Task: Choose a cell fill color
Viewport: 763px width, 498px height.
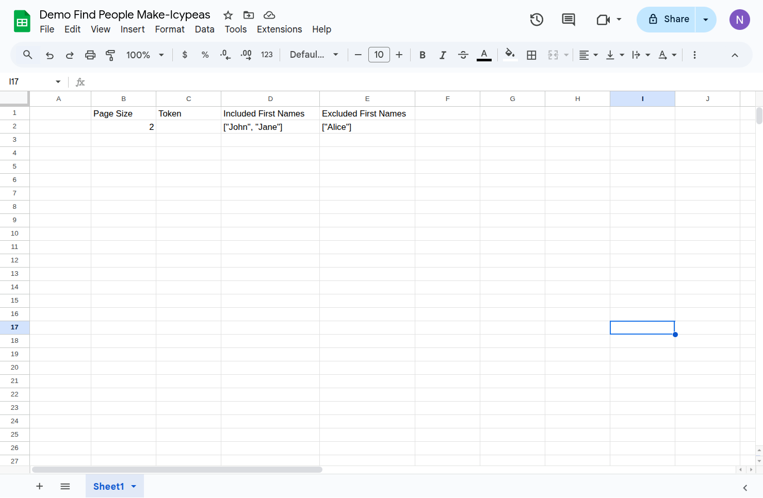Action: click(510, 55)
